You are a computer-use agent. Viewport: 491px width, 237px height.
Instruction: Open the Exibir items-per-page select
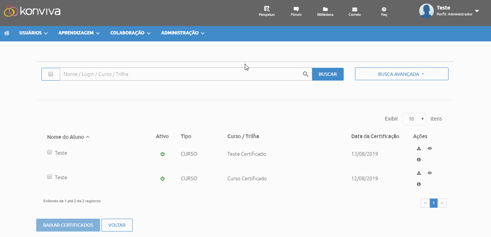coord(414,119)
